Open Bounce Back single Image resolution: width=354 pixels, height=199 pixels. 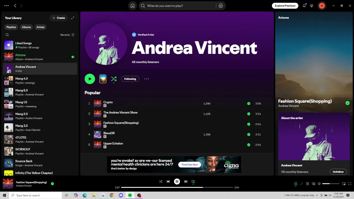(x=40, y=163)
